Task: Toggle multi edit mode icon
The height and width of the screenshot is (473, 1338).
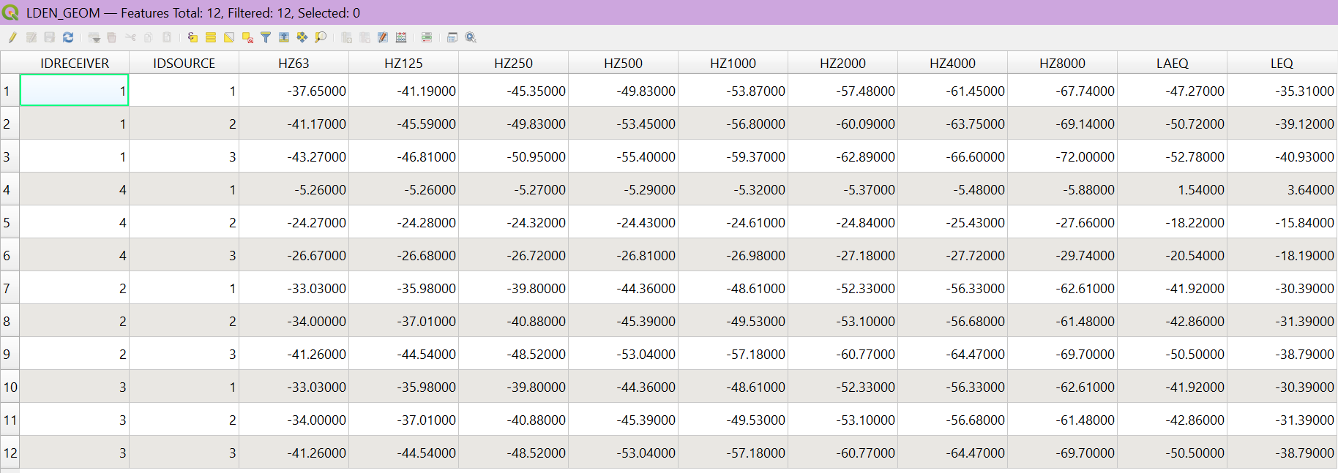Action: (x=31, y=37)
